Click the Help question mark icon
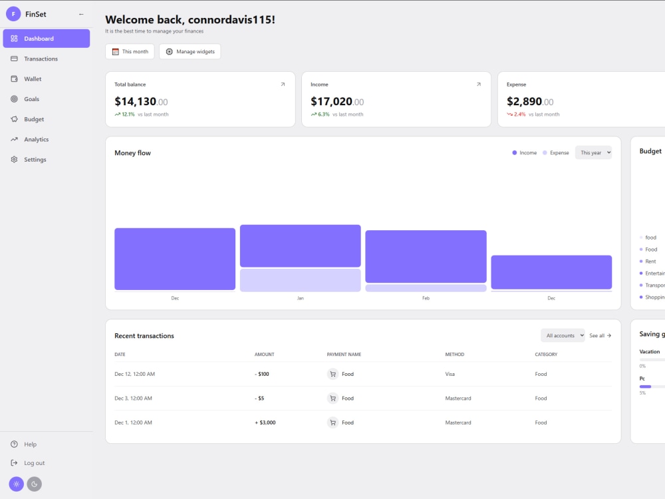The height and width of the screenshot is (499, 665). [14, 444]
